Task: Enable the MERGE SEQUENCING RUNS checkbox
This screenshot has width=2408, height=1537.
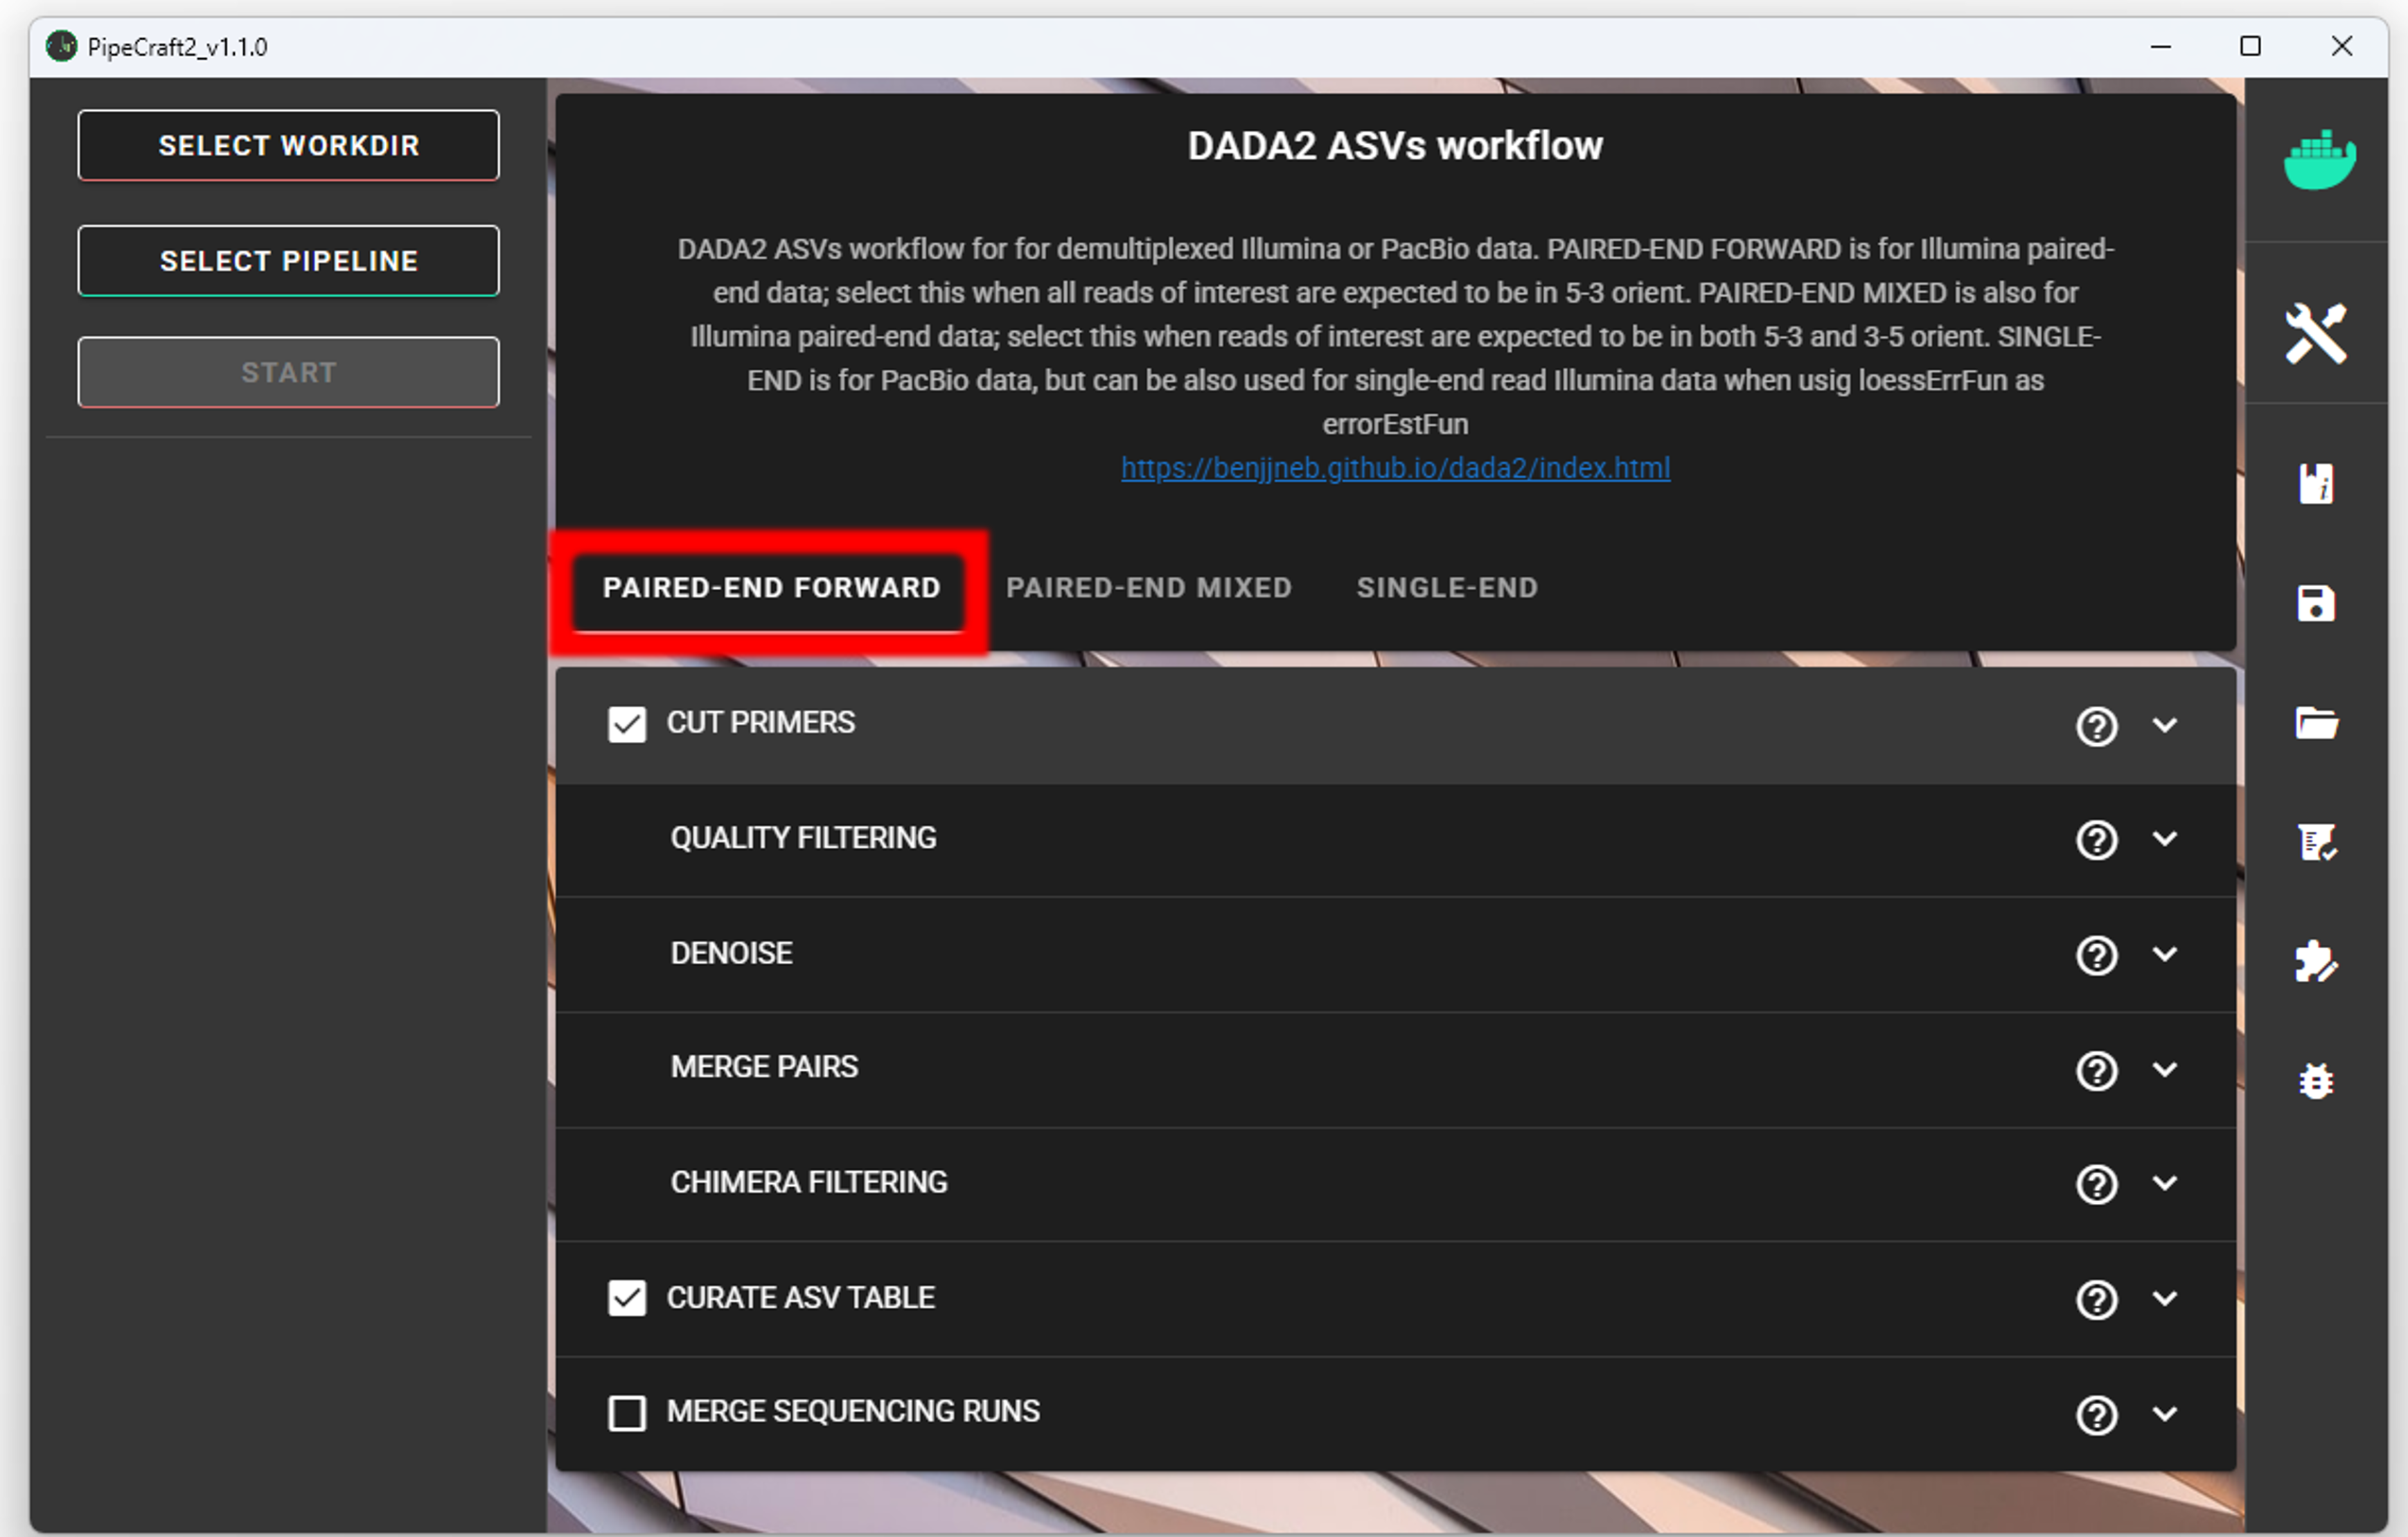Action: click(627, 1413)
